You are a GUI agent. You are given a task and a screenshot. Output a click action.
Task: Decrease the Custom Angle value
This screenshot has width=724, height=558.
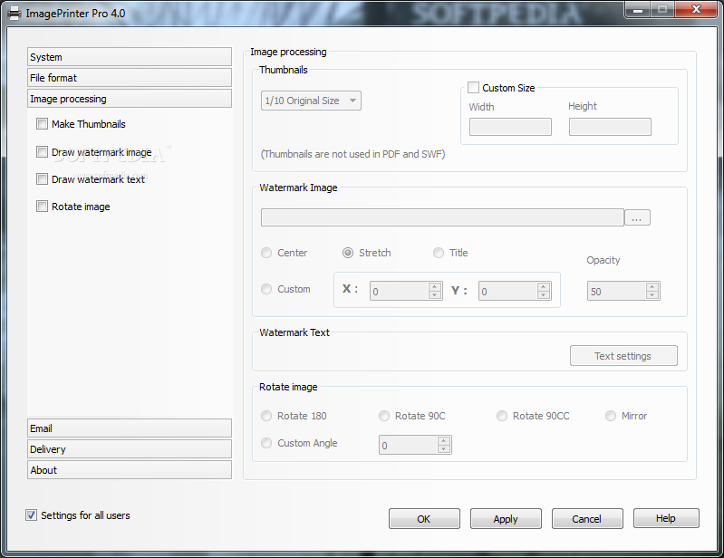(x=444, y=449)
